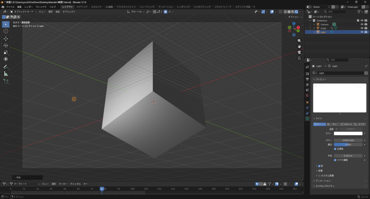370x199 pixels.
Task: Open the オブジェクトモード mode dropdown
Action: (x=24, y=12)
